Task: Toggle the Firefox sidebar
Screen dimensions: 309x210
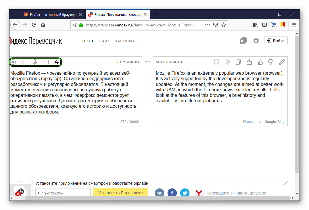Action: click(x=264, y=25)
